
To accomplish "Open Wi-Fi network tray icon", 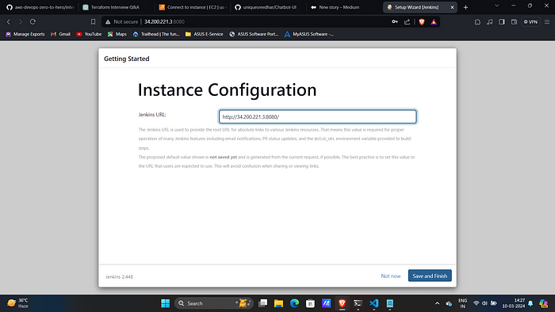I will point(476,303).
